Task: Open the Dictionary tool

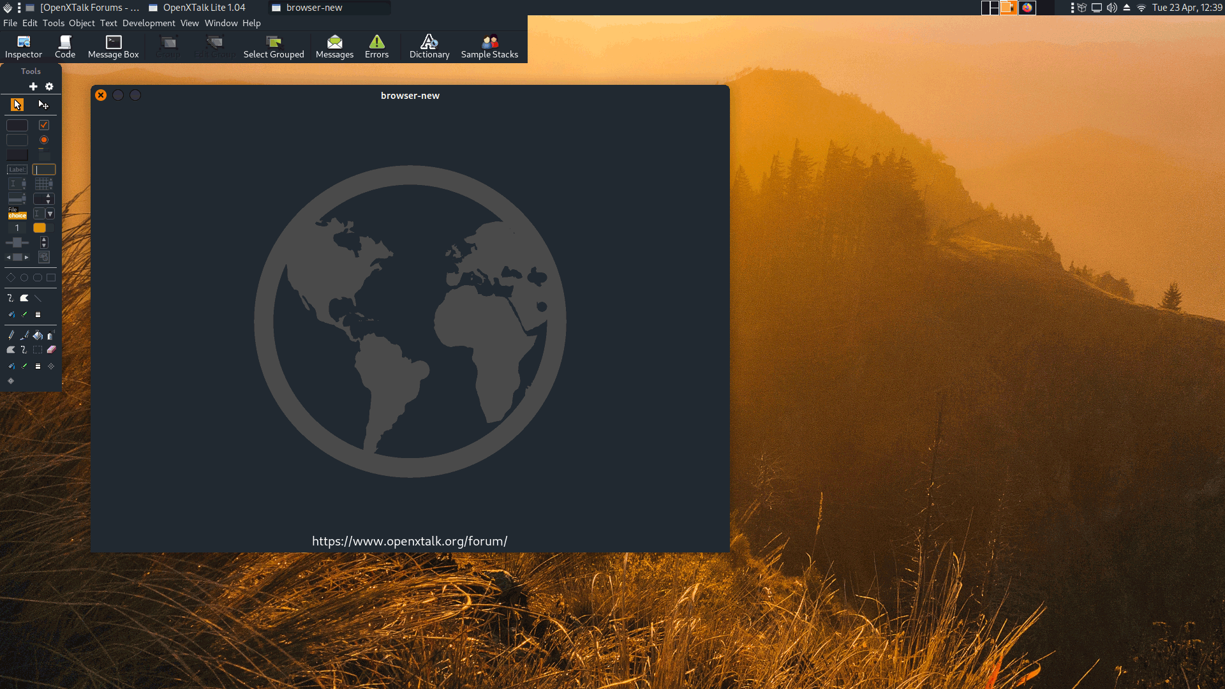Action: pos(429,45)
